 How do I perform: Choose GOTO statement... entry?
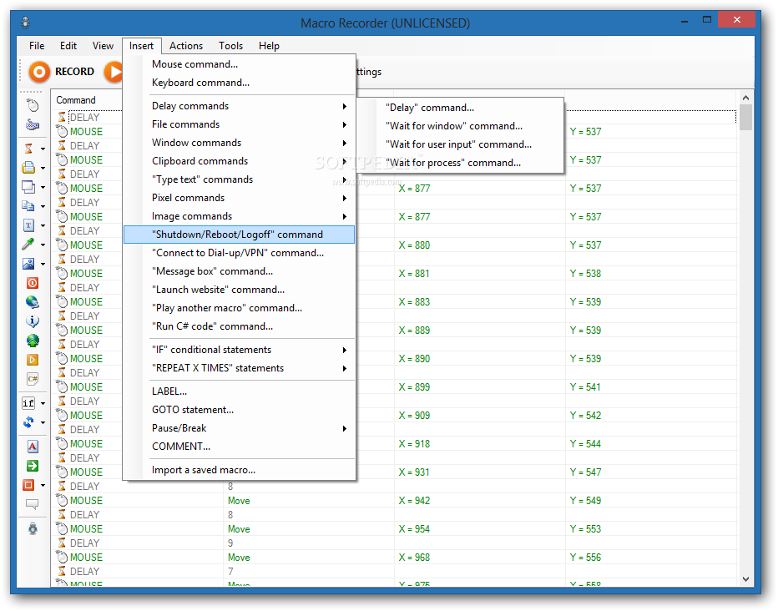(x=239, y=410)
